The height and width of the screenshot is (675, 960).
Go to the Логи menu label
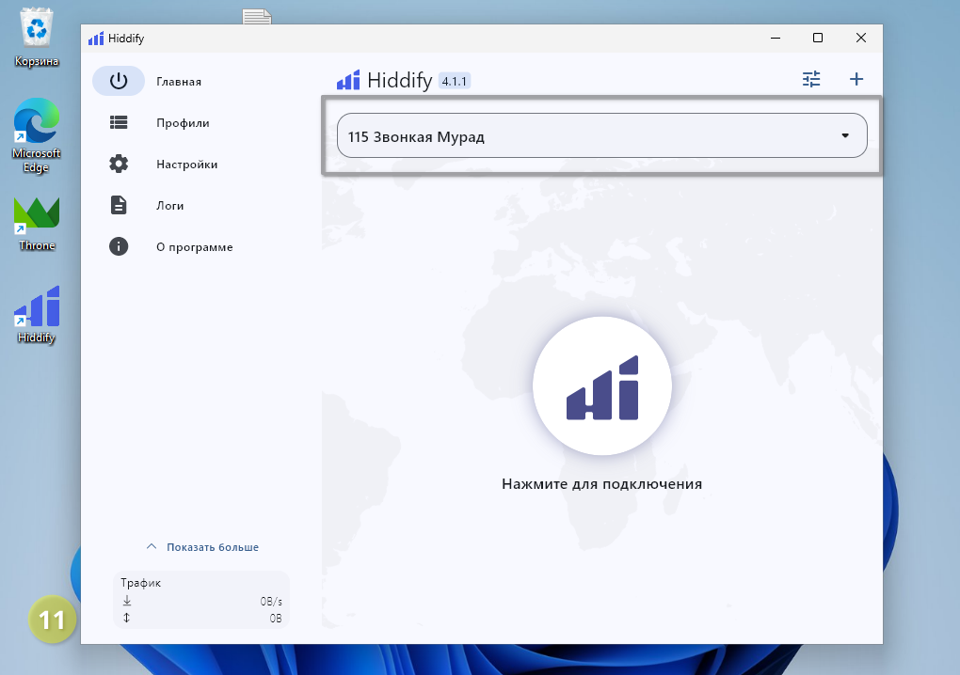point(169,206)
